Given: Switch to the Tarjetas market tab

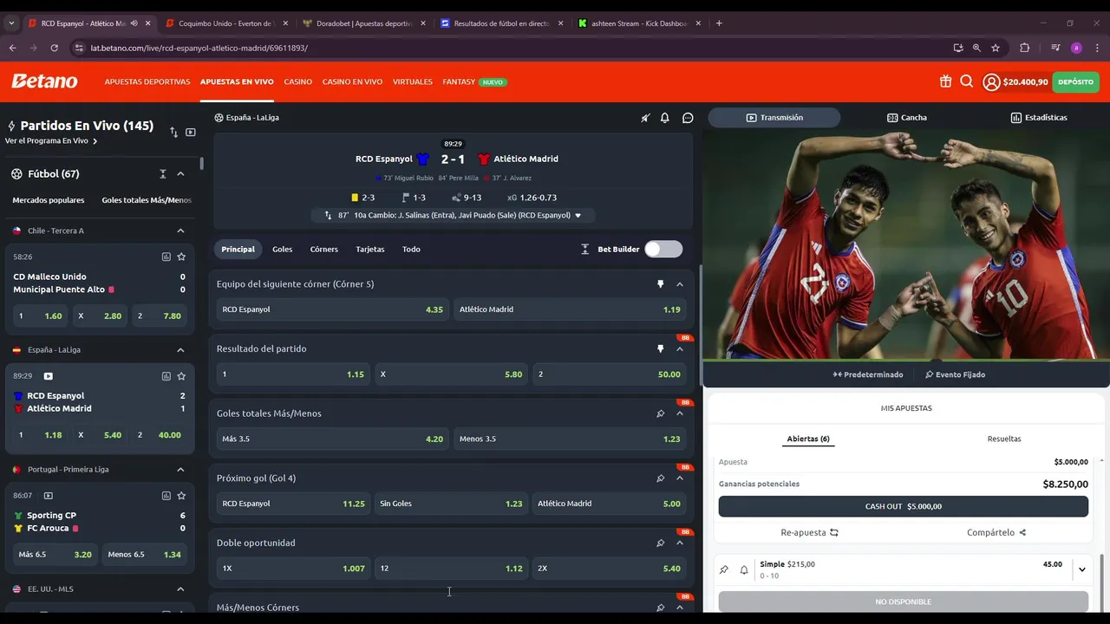Looking at the screenshot, I should click(x=370, y=250).
